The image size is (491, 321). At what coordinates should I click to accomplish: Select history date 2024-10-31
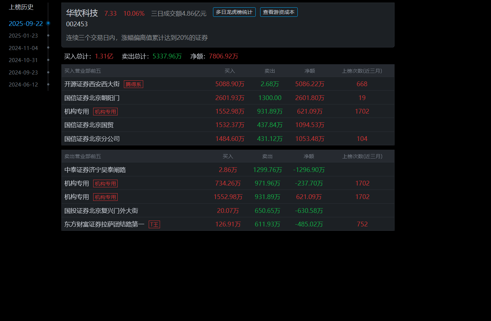[x=23, y=60]
